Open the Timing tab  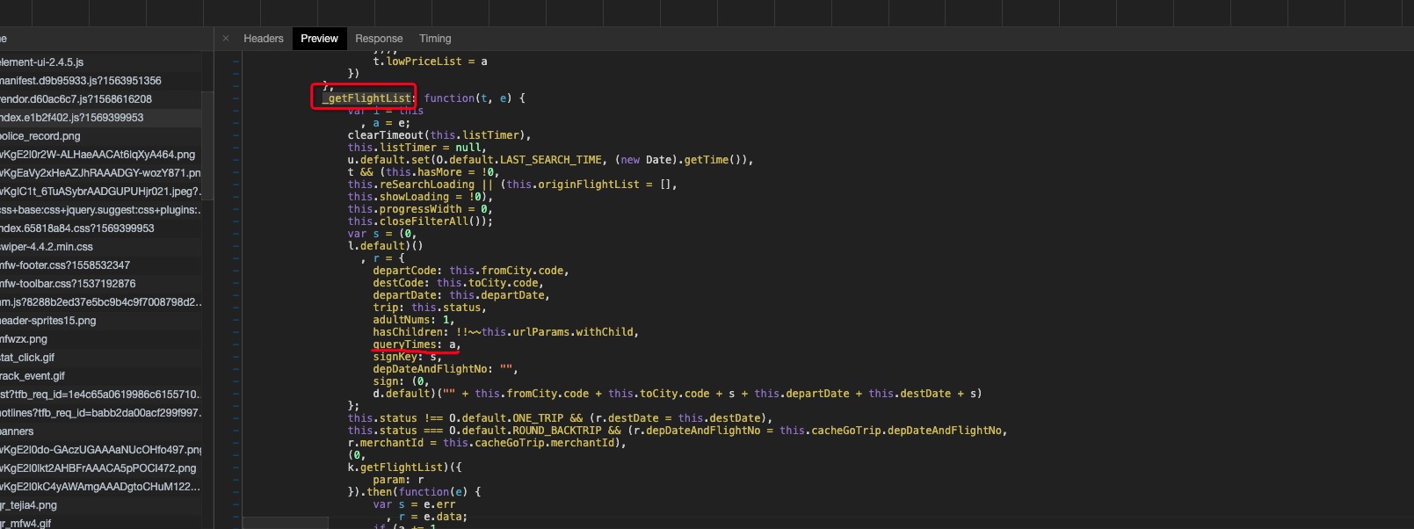pos(435,39)
